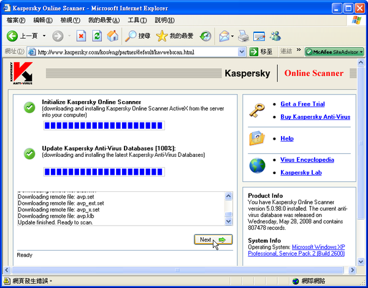Click green checkmark beside Initialize Kaspersky Online Scanner

[x=29, y=108]
